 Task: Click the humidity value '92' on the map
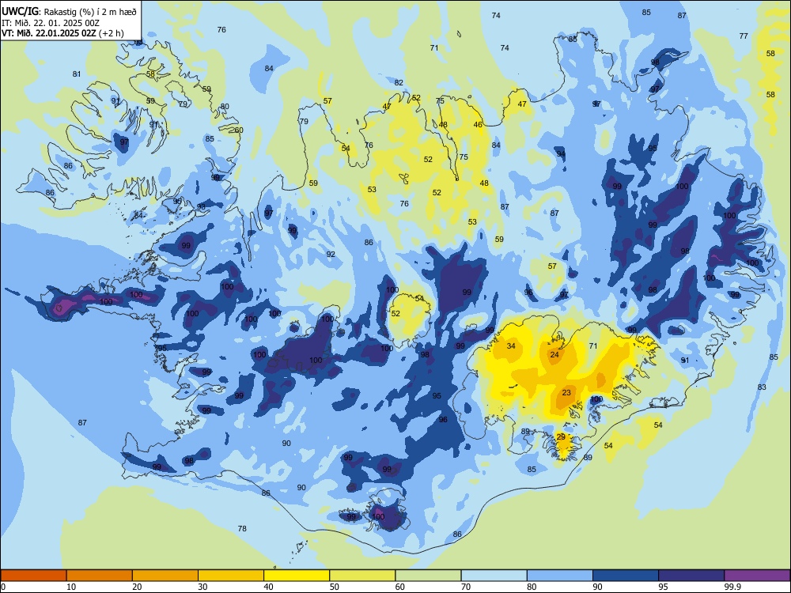click(x=331, y=254)
